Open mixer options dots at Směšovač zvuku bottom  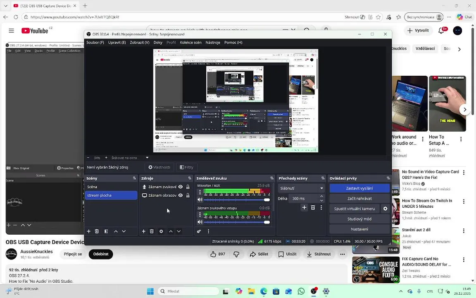point(209,231)
